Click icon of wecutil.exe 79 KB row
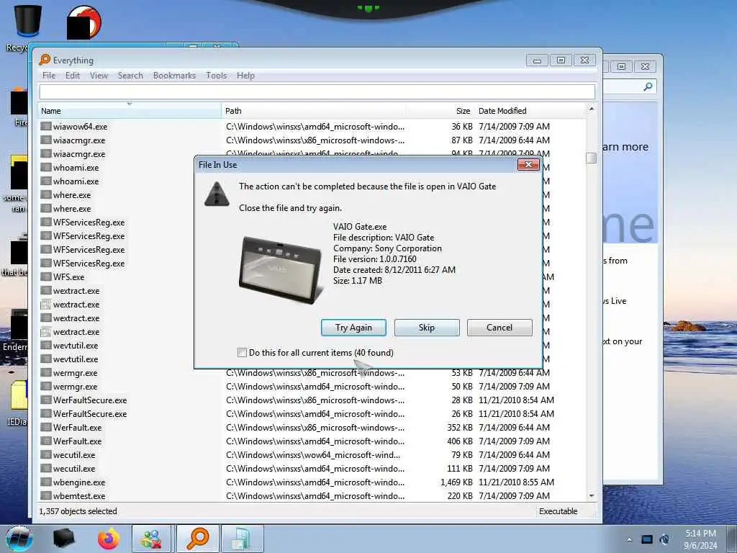The image size is (737, 553). click(x=45, y=455)
